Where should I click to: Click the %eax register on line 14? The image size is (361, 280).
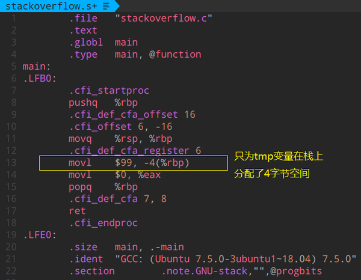[x=149, y=175]
